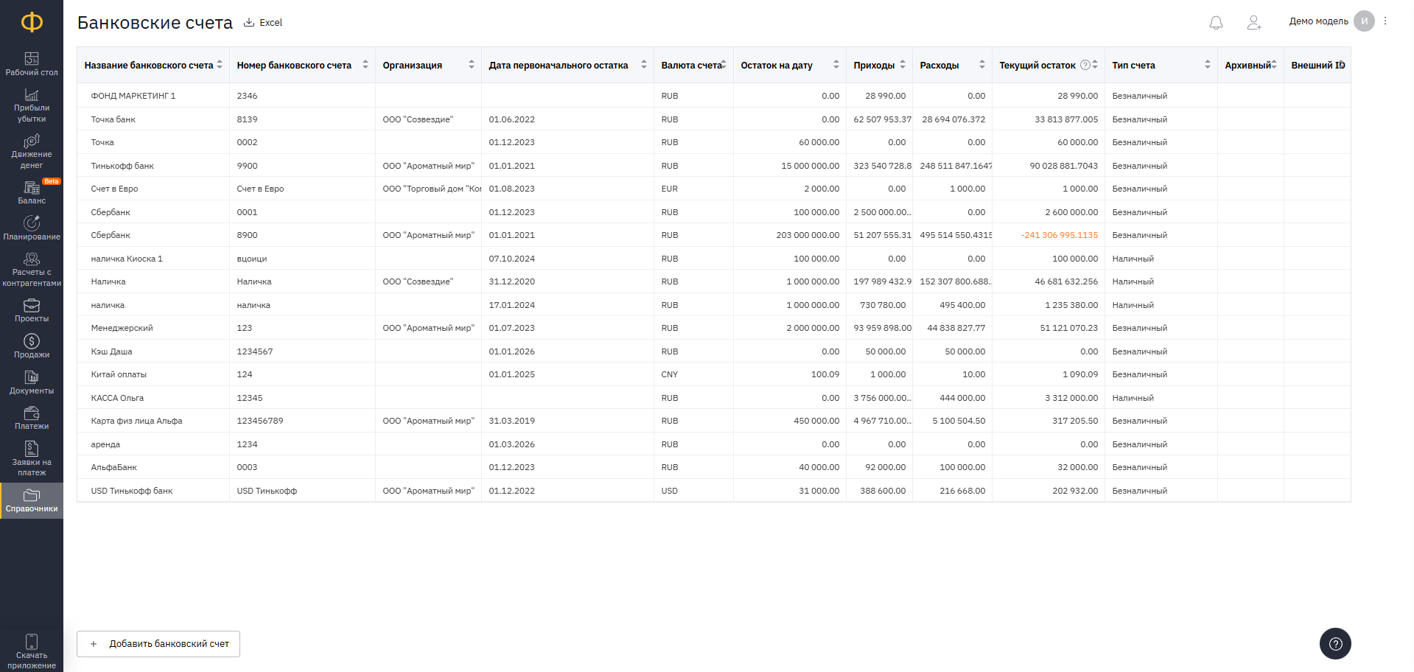This screenshot has width=1414, height=672.
Task: Sort by Приходы column
Action: 903,65
